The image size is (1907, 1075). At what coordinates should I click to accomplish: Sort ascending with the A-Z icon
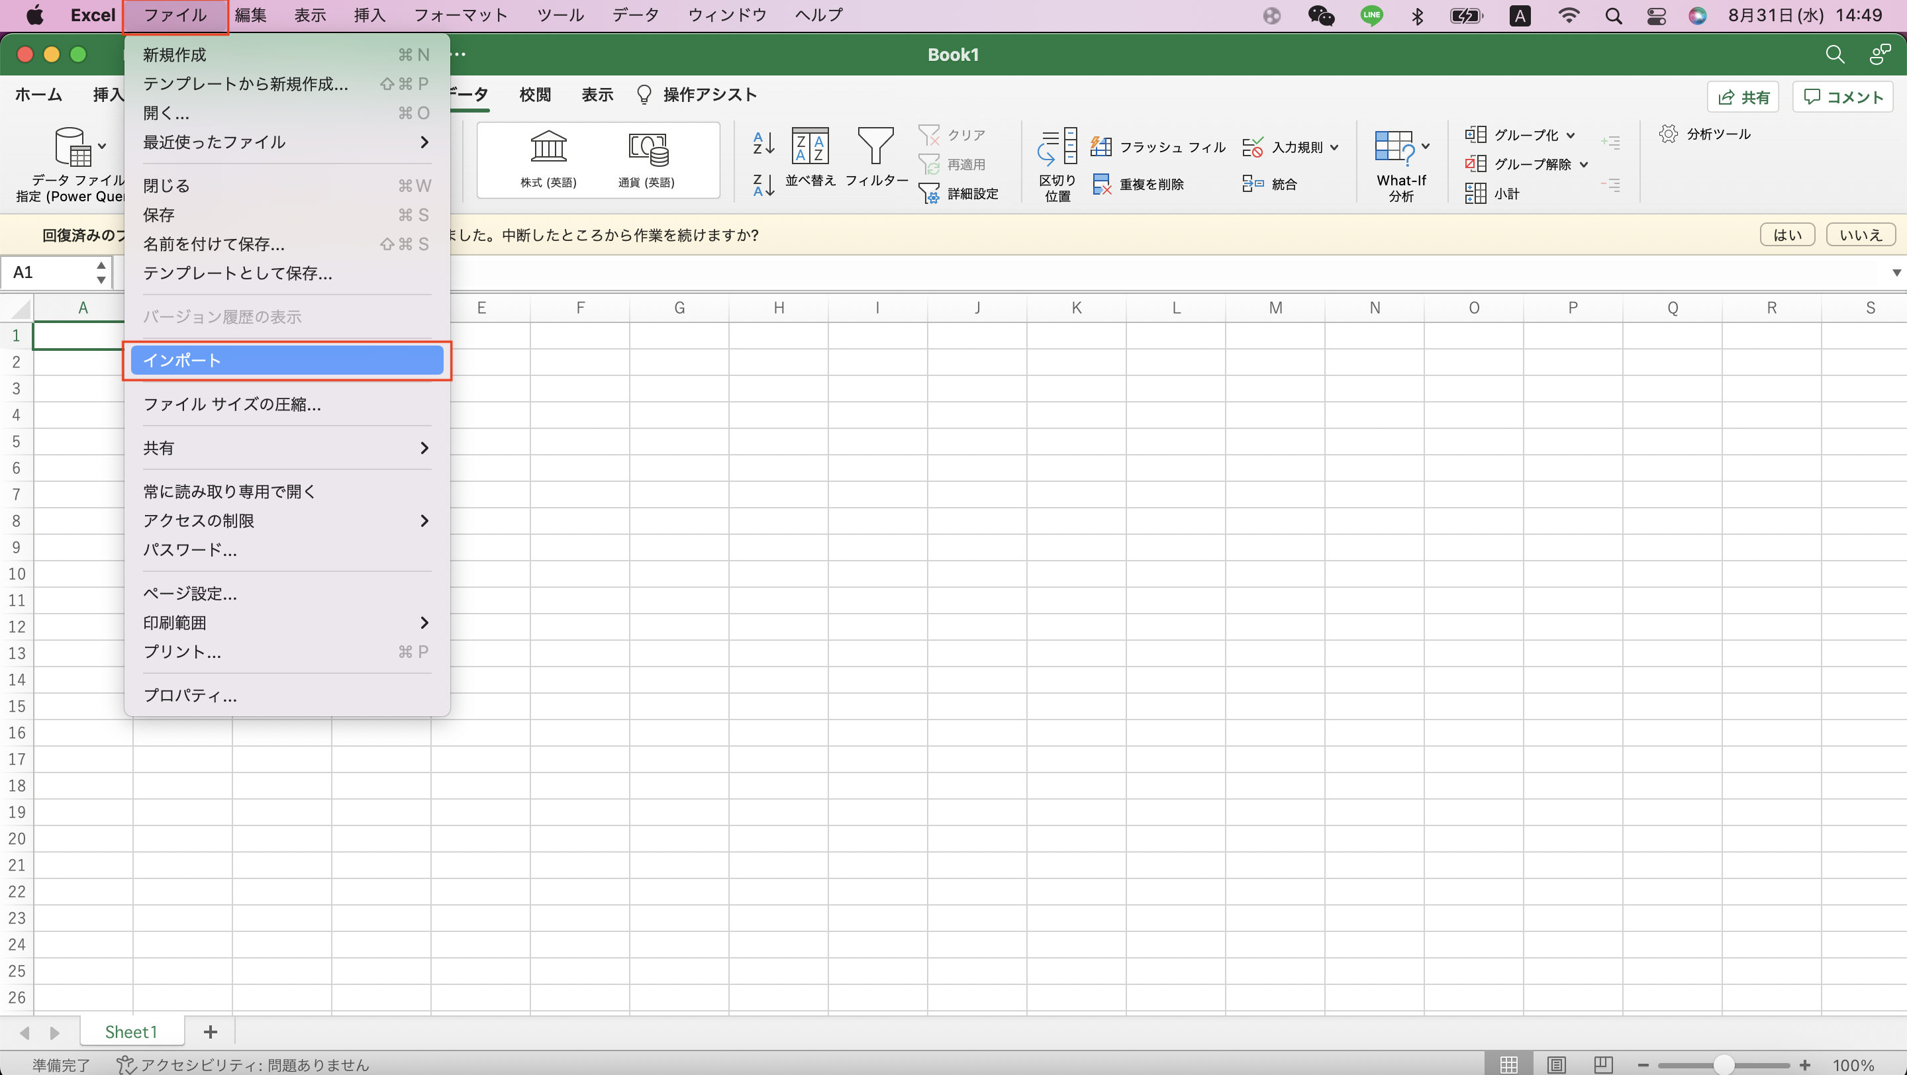click(763, 143)
